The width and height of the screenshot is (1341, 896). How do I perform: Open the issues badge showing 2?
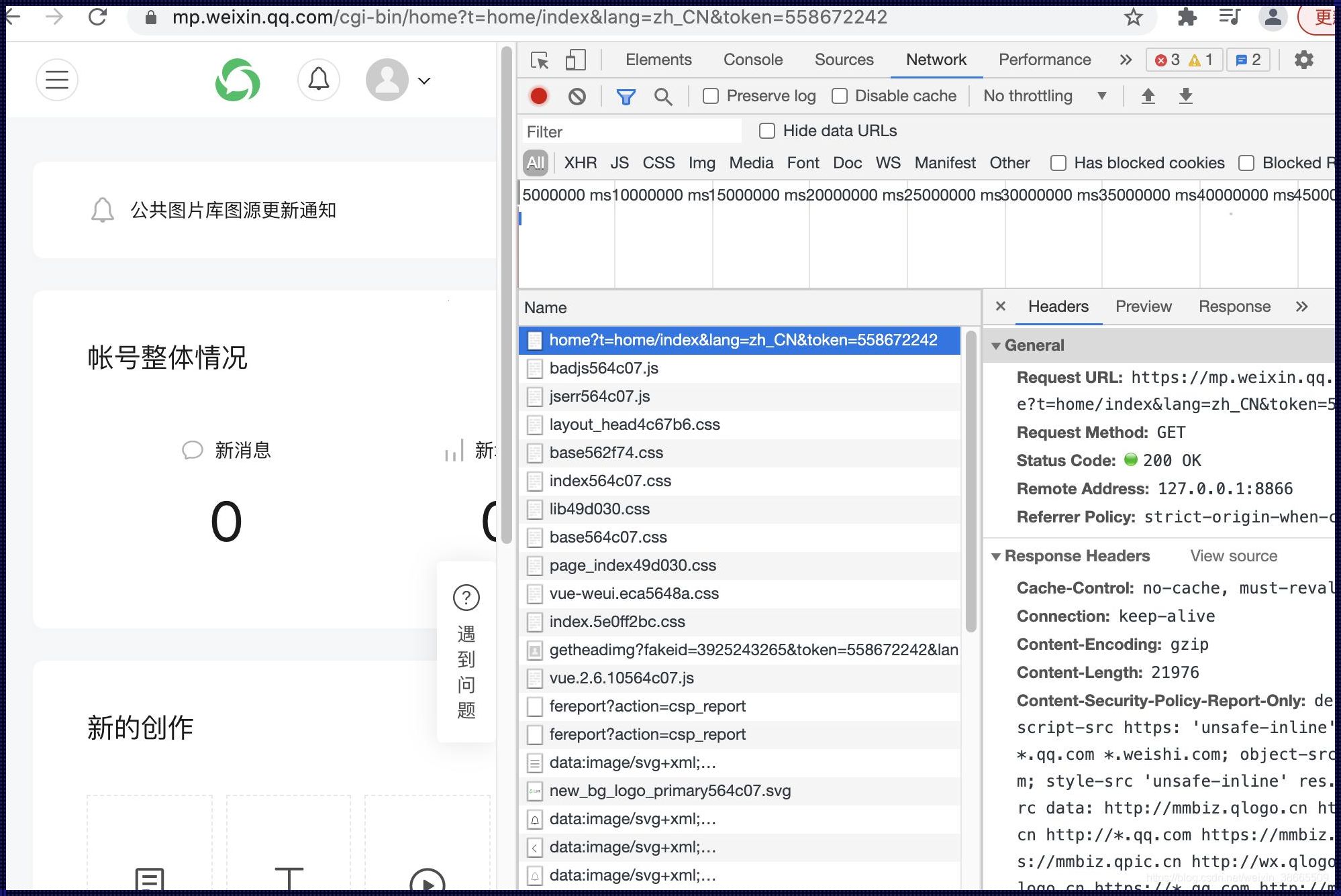coord(1249,60)
